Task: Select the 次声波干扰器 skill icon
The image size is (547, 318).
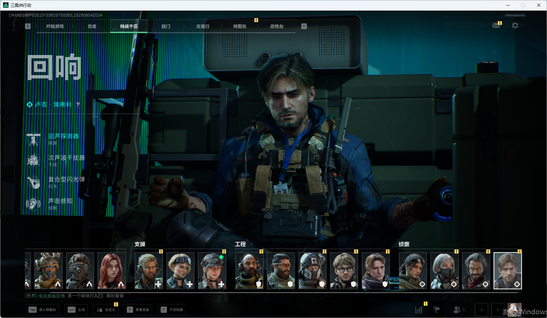Action: 33,160
